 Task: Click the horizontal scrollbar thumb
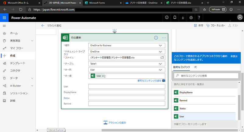tap(170, 130)
